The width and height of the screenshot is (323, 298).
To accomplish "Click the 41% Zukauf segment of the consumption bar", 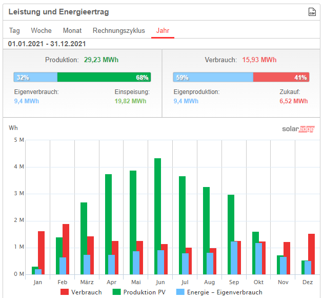I will tap(281, 77).
